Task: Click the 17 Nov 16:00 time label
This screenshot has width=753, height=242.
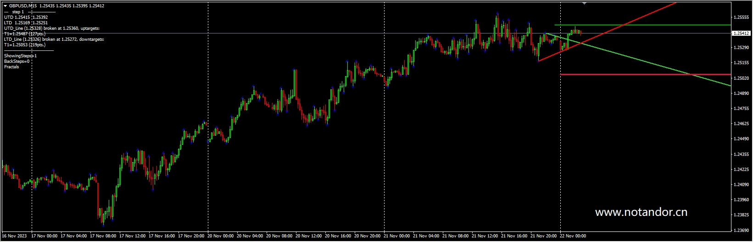Action: [162, 236]
